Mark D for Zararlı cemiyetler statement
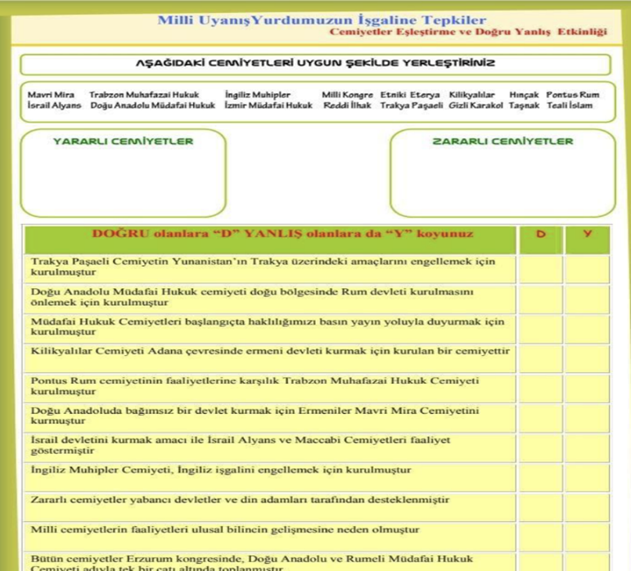Image resolution: width=631 pixels, height=571 pixels. point(540,507)
